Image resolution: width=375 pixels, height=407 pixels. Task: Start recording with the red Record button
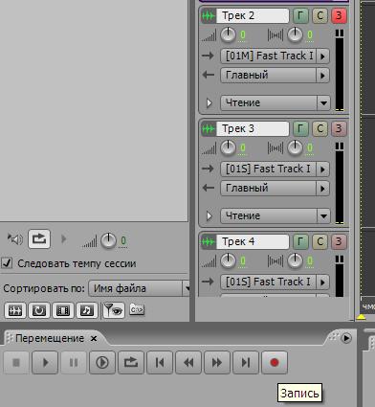point(275,363)
